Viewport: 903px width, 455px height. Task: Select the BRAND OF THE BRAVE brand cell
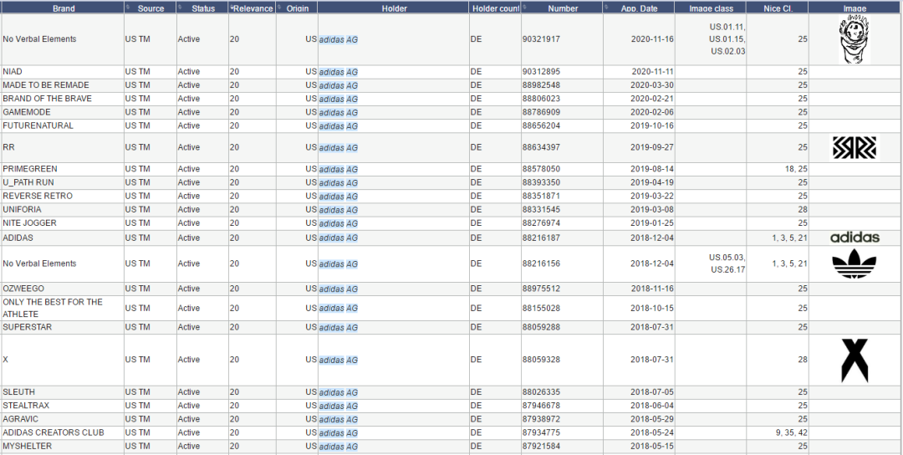[62, 99]
